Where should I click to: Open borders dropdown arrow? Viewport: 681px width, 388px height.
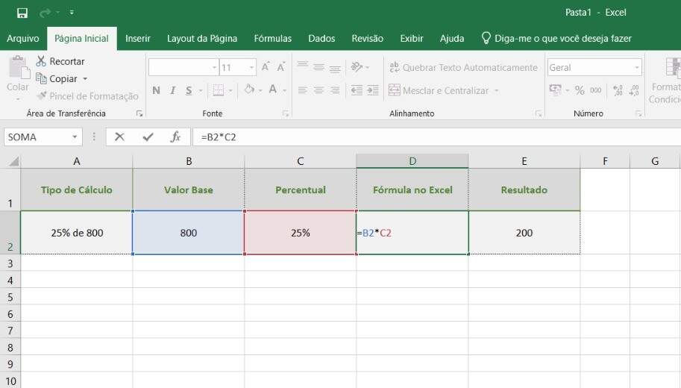pyautogui.click(x=230, y=91)
